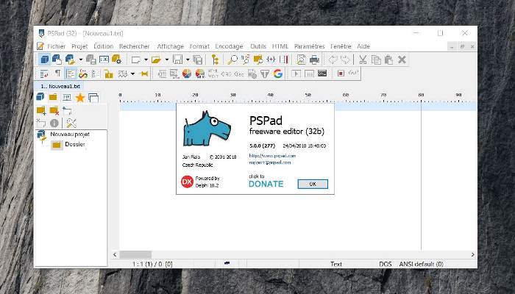515x294 pixels.
Task: Open the Encodage menu
Action: click(229, 46)
